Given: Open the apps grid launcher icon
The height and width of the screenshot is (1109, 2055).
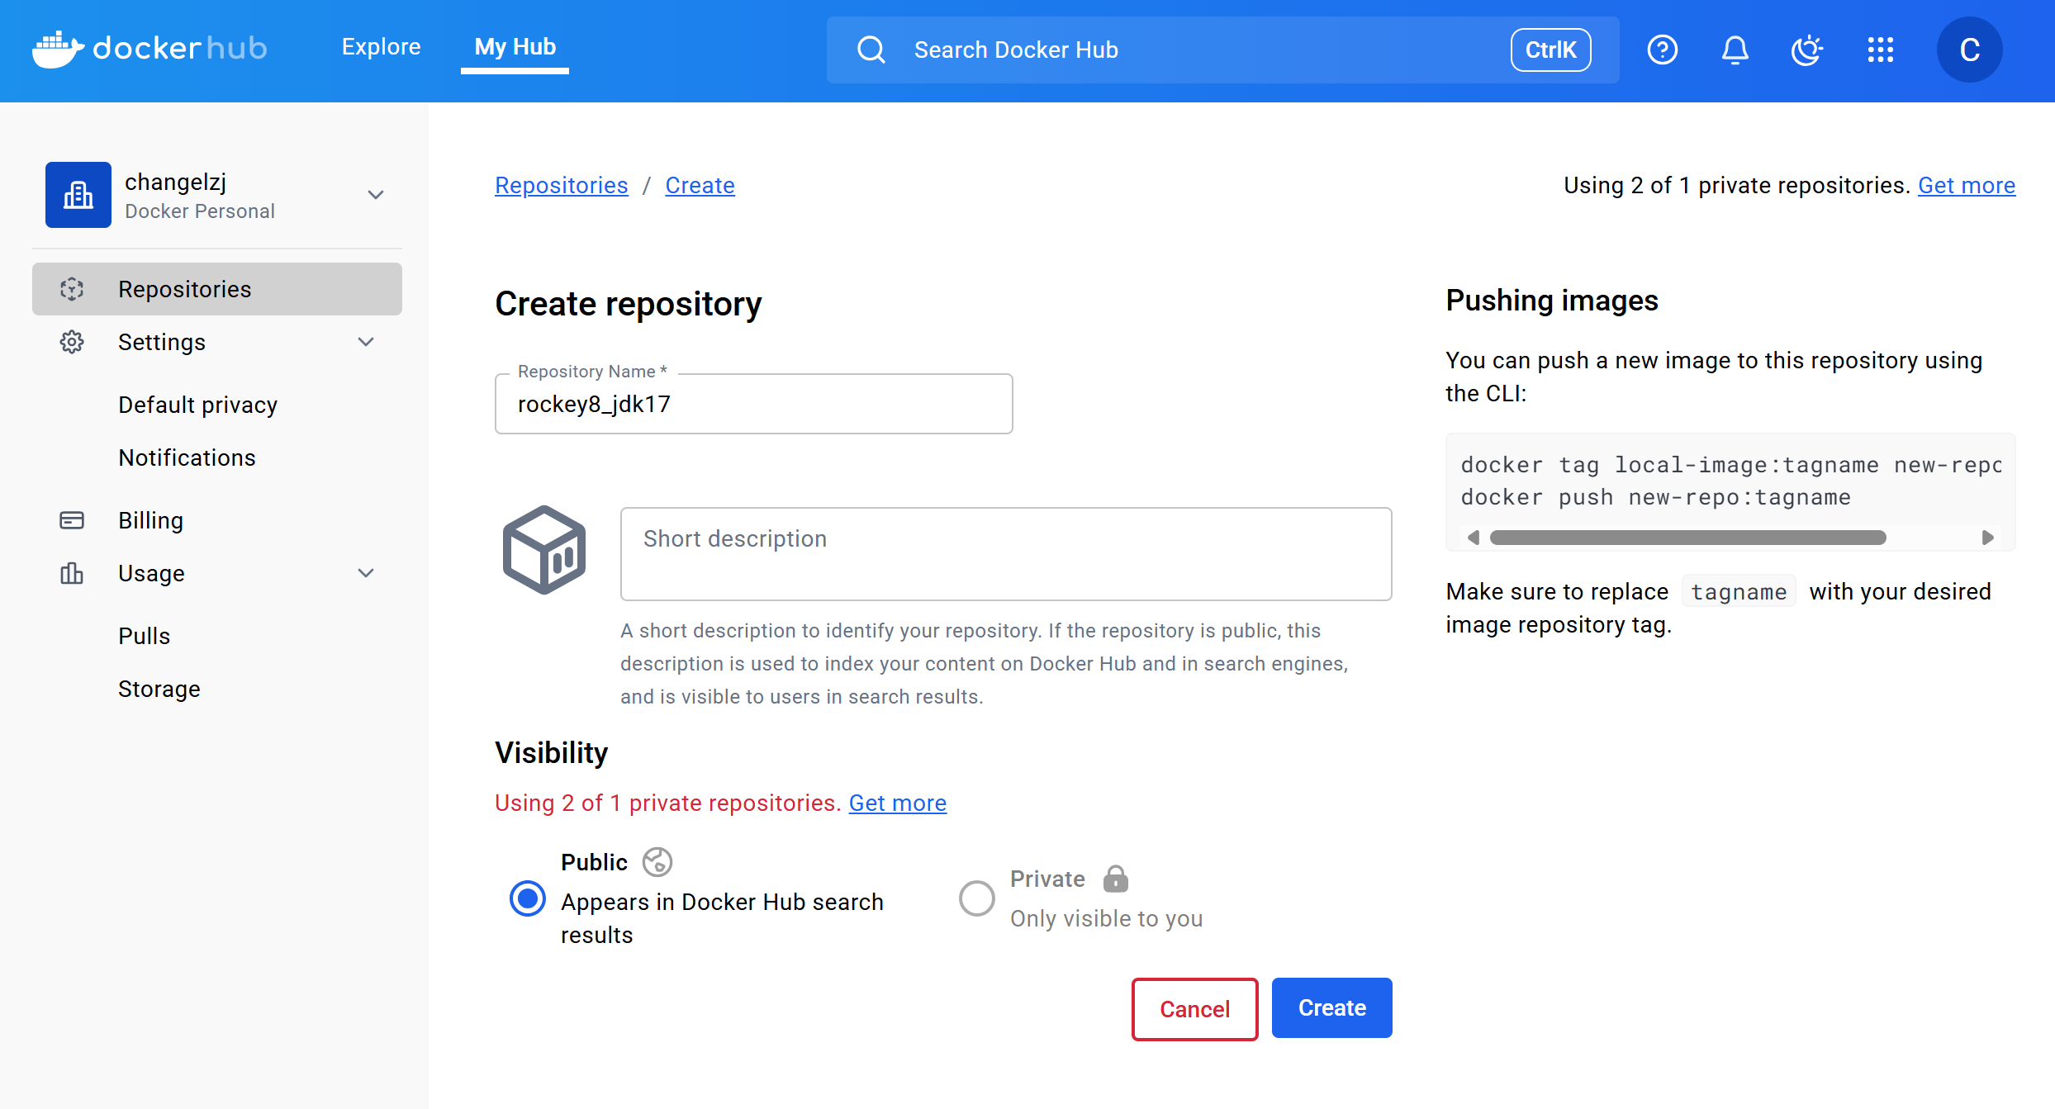Looking at the screenshot, I should [1880, 50].
